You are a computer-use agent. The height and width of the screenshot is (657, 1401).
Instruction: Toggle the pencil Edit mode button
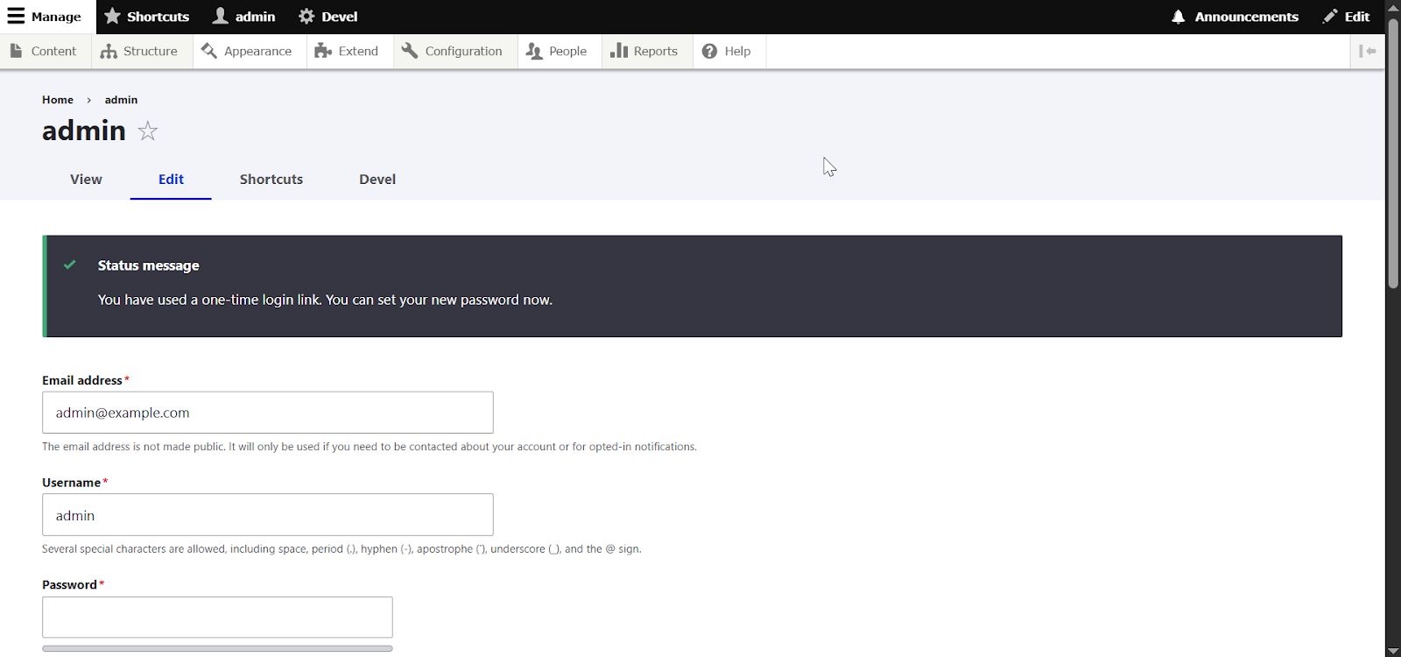coord(1347,17)
